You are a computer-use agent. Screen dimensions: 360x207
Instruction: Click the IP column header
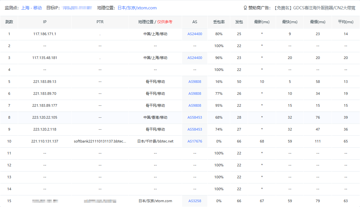[x=45, y=22]
